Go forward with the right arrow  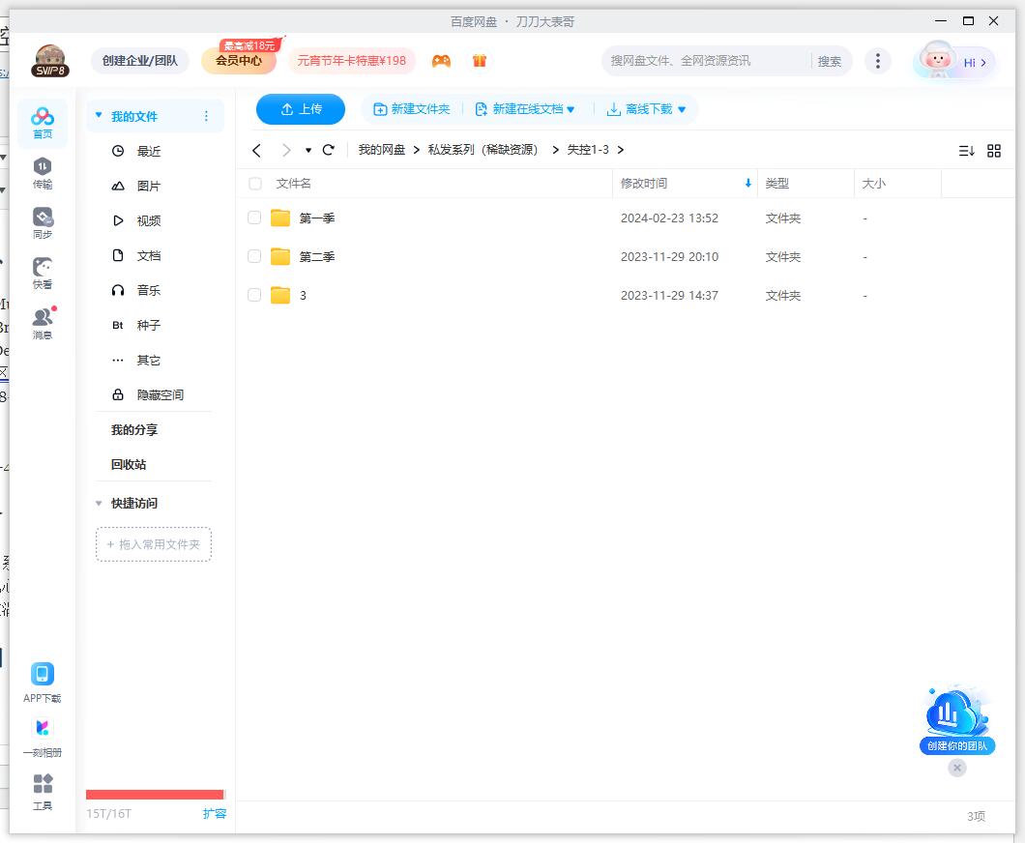pyautogui.click(x=285, y=150)
